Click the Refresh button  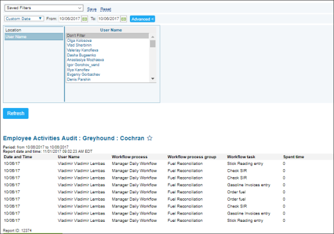point(16,113)
